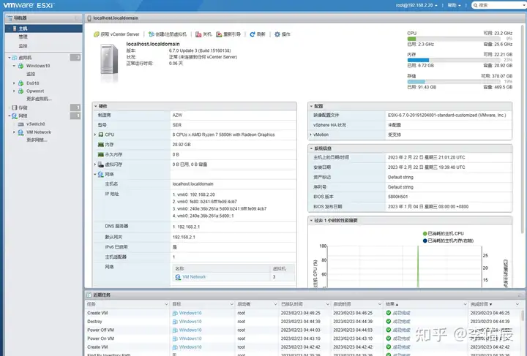Expand the Openwrt tree node

click(x=14, y=91)
